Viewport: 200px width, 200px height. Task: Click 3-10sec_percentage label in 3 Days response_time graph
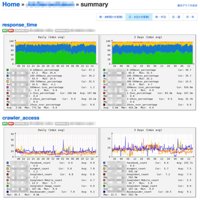pyautogui.click(x=140, y=99)
